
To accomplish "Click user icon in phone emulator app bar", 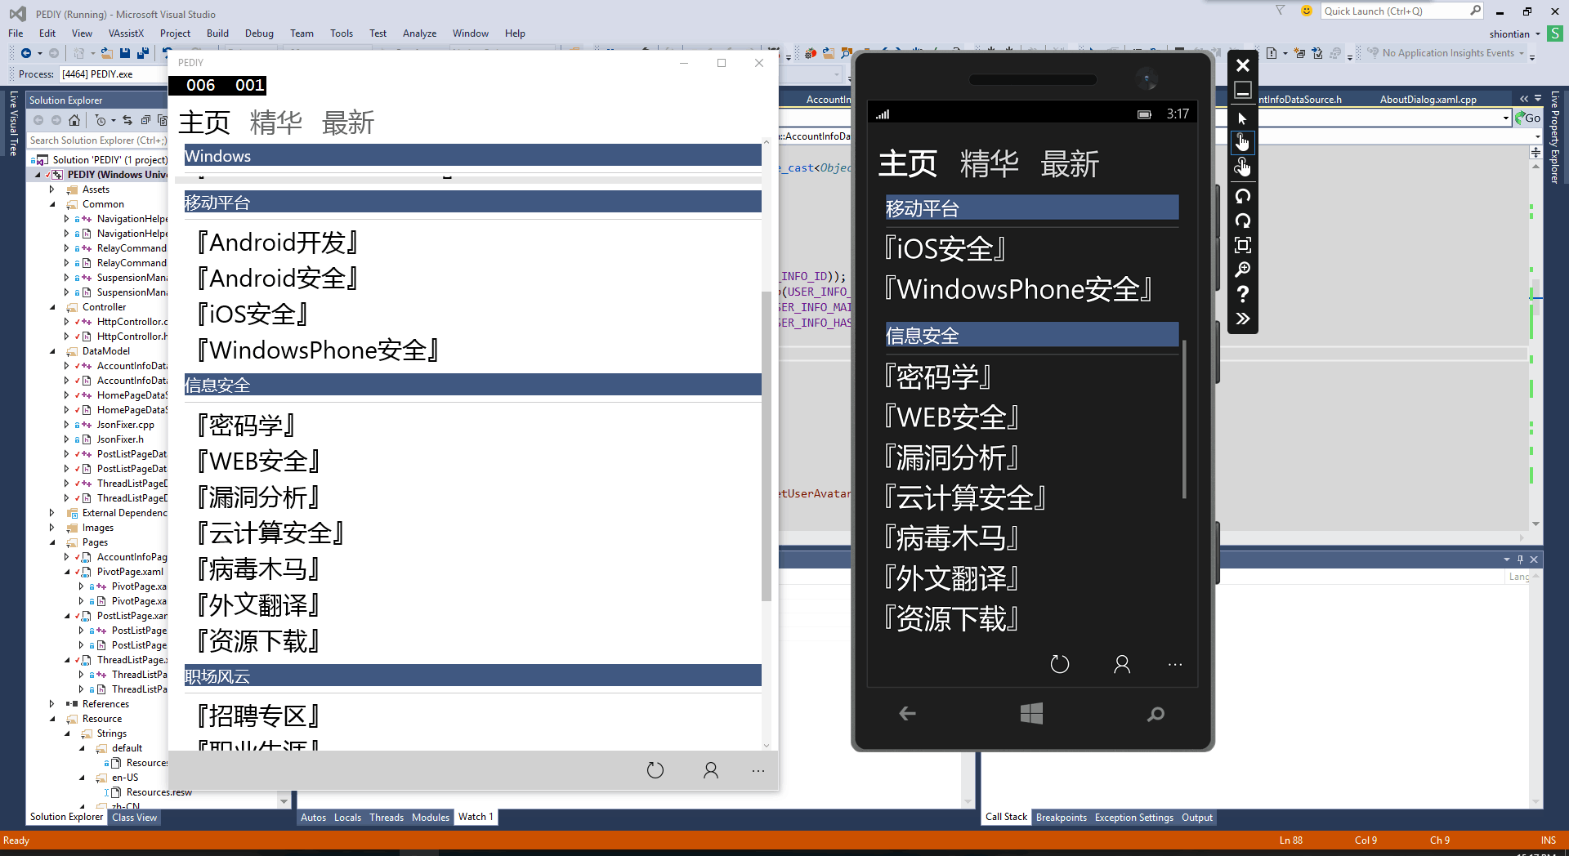I will pyautogui.click(x=1122, y=665).
